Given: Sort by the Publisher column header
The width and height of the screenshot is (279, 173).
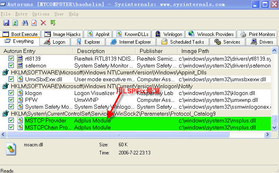Looking at the screenshot, I should pos(157,51).
